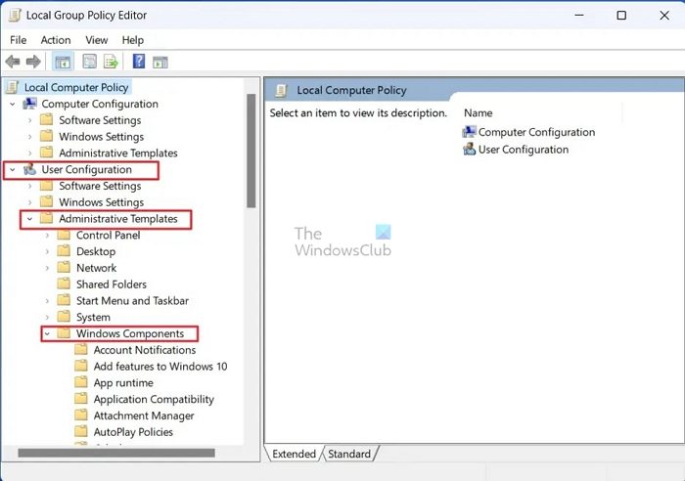Toggle Show/Hide Action Pane toolbar icon
The width and height of the screenshot is (685, 481).
click(x=160, y=63)
